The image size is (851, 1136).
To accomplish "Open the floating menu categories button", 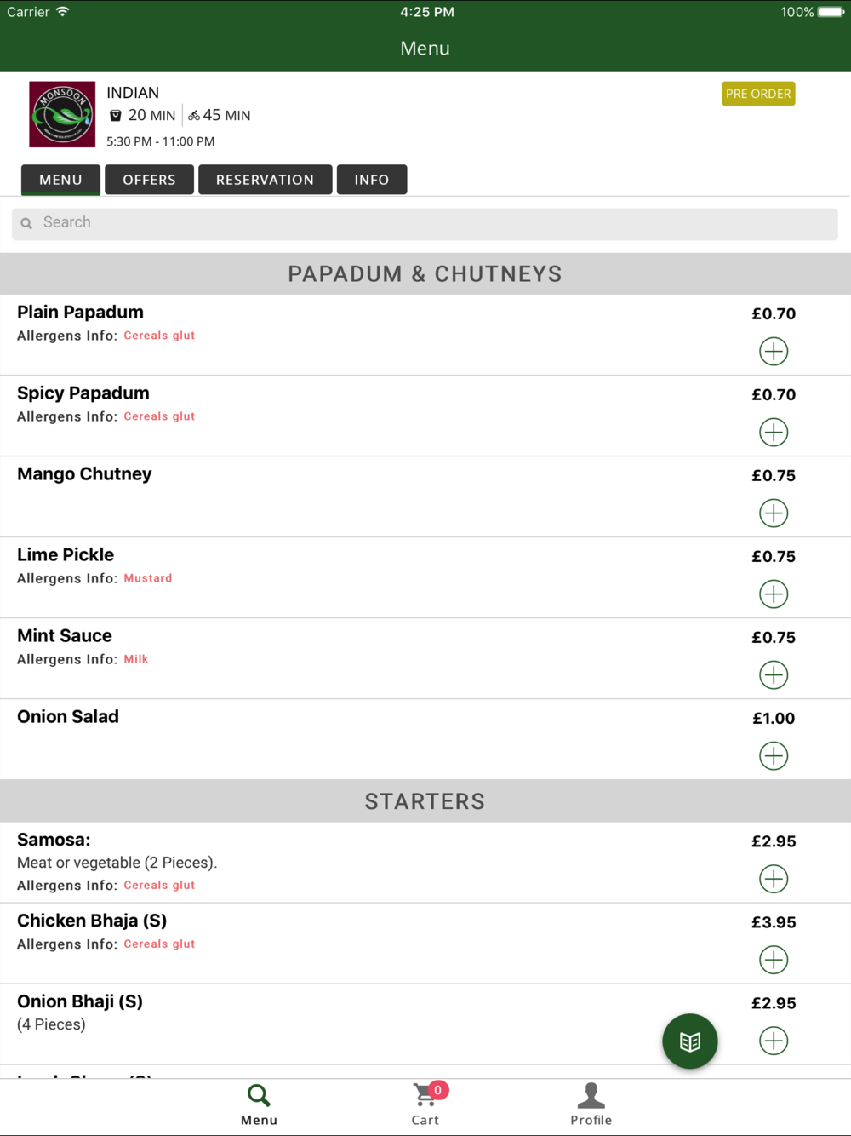I will 690,1041.
